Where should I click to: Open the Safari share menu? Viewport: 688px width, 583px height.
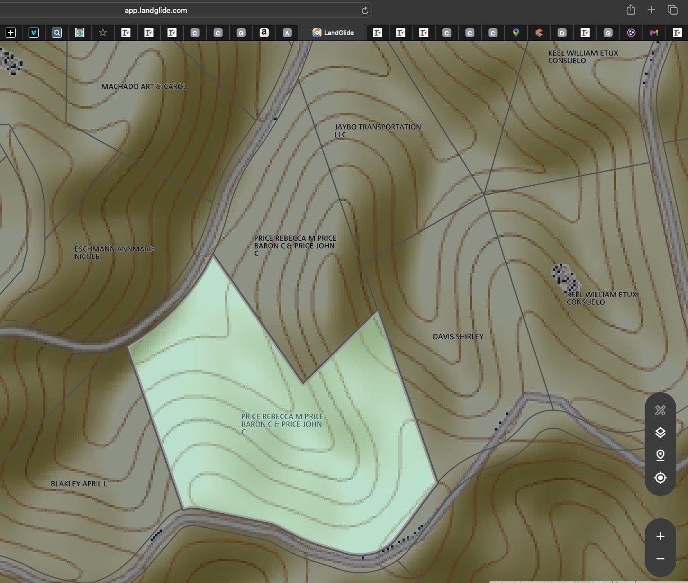tap(631, 10)
